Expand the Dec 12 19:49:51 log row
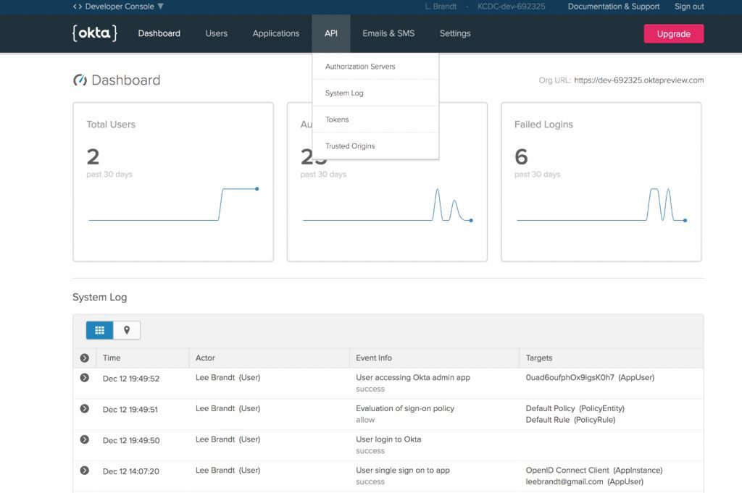The height and width of the screenshot is (493, 742). [84, 408]
